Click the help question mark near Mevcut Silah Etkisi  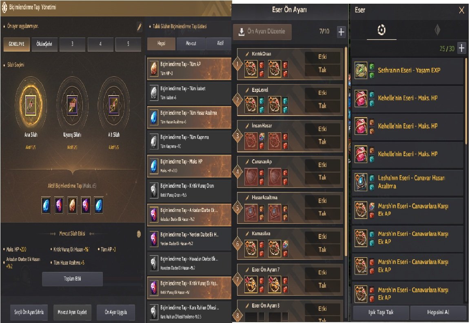[x=139, y=234]
